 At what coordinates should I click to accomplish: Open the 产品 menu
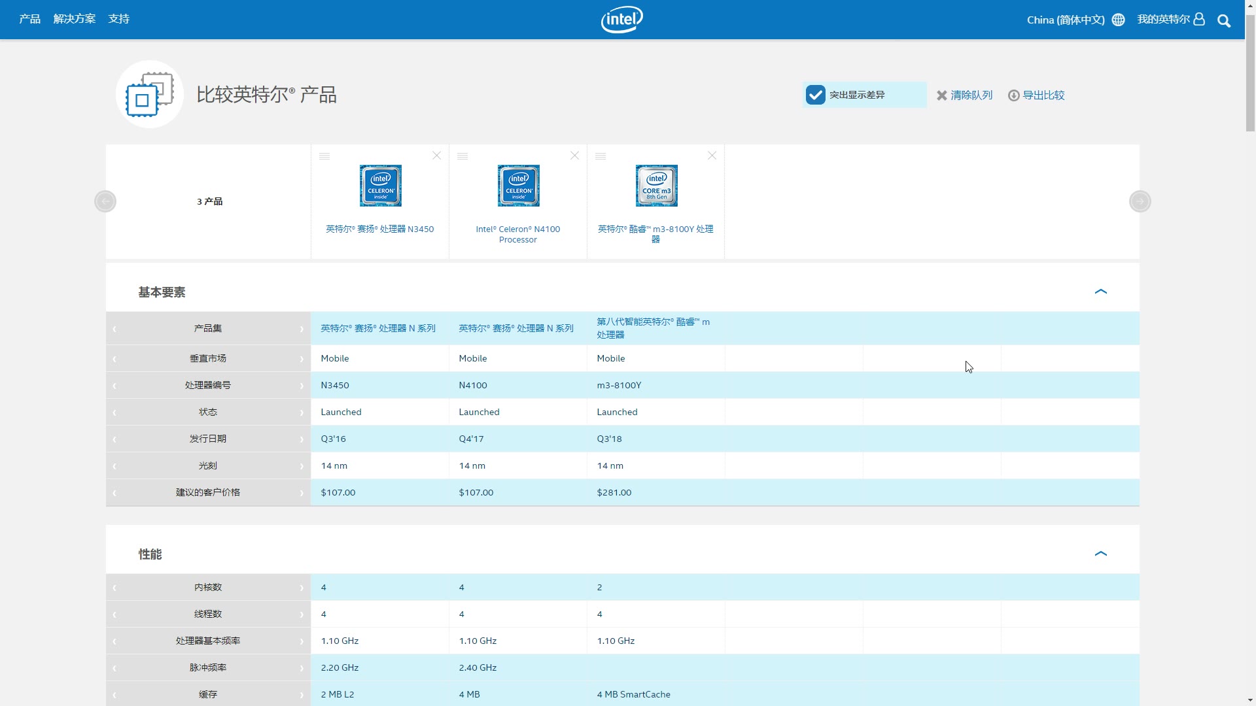tap(29, 19)
